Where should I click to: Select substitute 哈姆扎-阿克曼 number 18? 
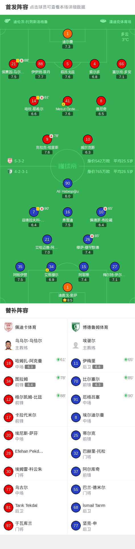[34, 363]
